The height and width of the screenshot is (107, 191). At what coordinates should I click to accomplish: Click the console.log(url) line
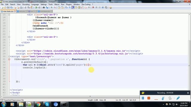click(x=35, y=67)
